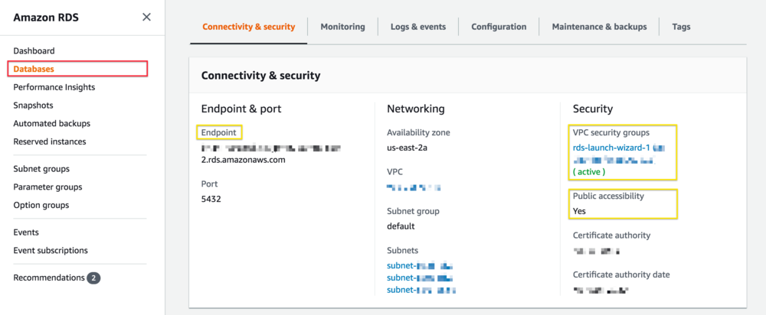Click the Endpoint & port heading

(241, 109)
